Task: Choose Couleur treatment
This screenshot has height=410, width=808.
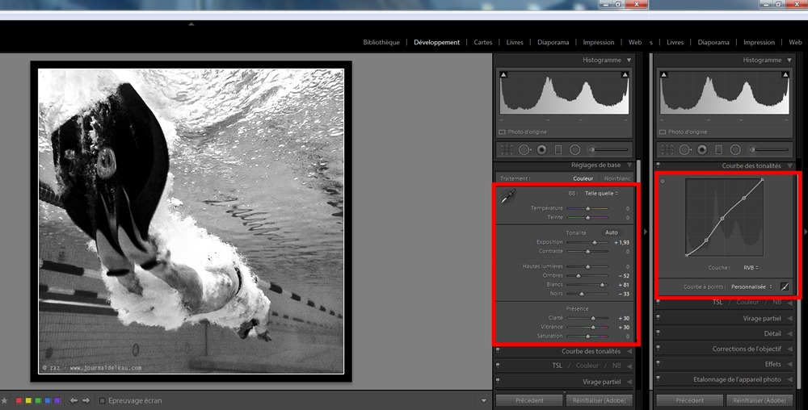Action: (583, 178)
